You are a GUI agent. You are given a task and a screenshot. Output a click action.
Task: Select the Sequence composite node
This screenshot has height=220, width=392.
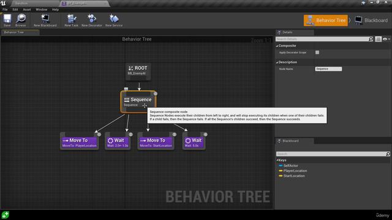[x=138, y=102]
